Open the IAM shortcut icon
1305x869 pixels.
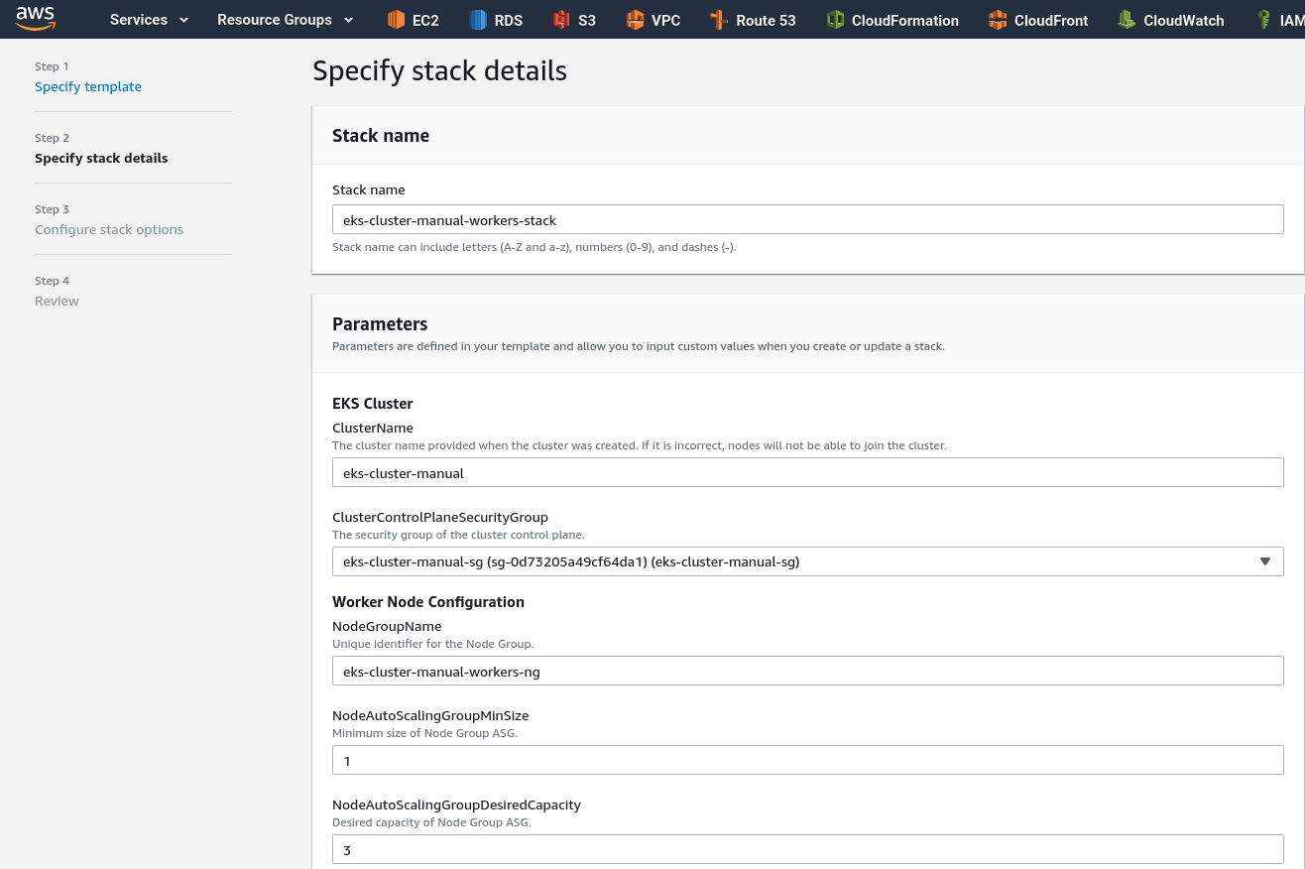click(x=1264, y=20)
